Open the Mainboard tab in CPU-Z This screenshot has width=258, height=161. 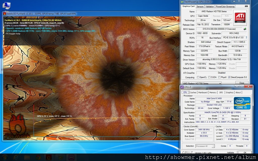(203, 93)
